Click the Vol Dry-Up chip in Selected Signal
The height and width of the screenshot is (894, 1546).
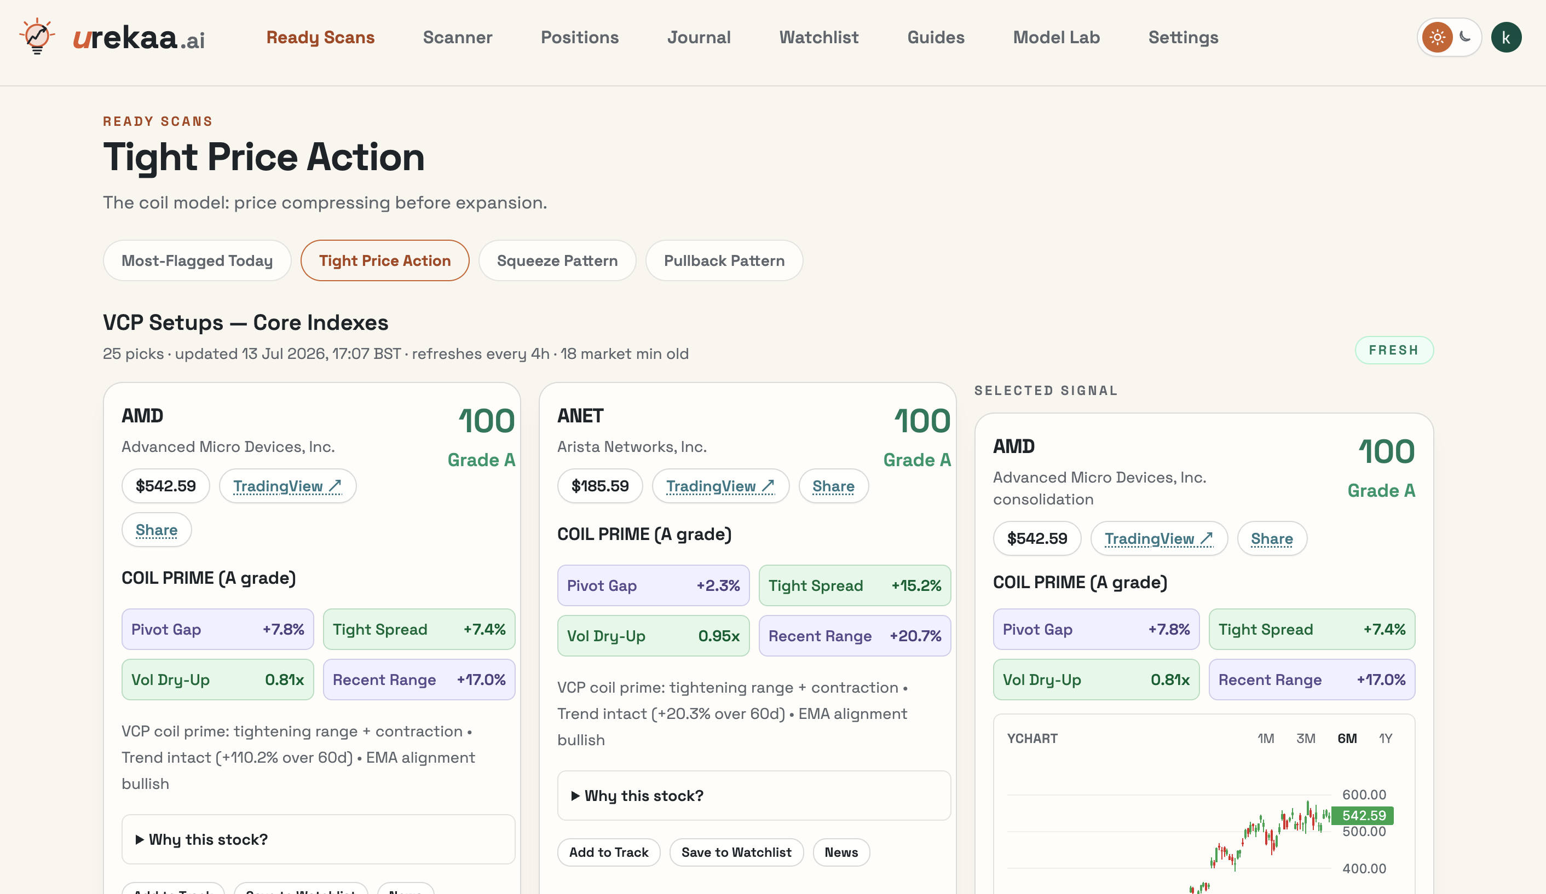pos(1097,680)
